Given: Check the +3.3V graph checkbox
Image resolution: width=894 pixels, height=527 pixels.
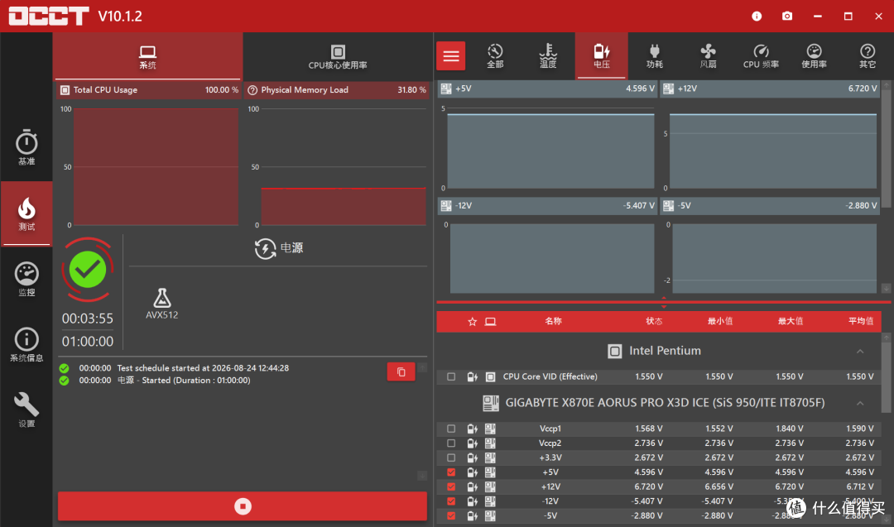Looking at the screenshot, I should pyautogui.click(x=452, y=458).
